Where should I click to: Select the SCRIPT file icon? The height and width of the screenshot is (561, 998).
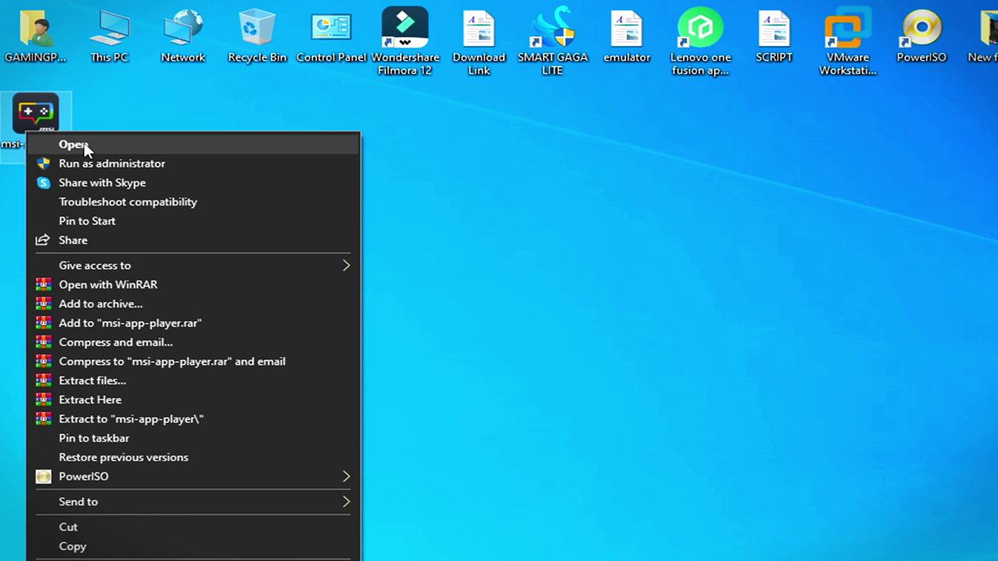(774, 35)
